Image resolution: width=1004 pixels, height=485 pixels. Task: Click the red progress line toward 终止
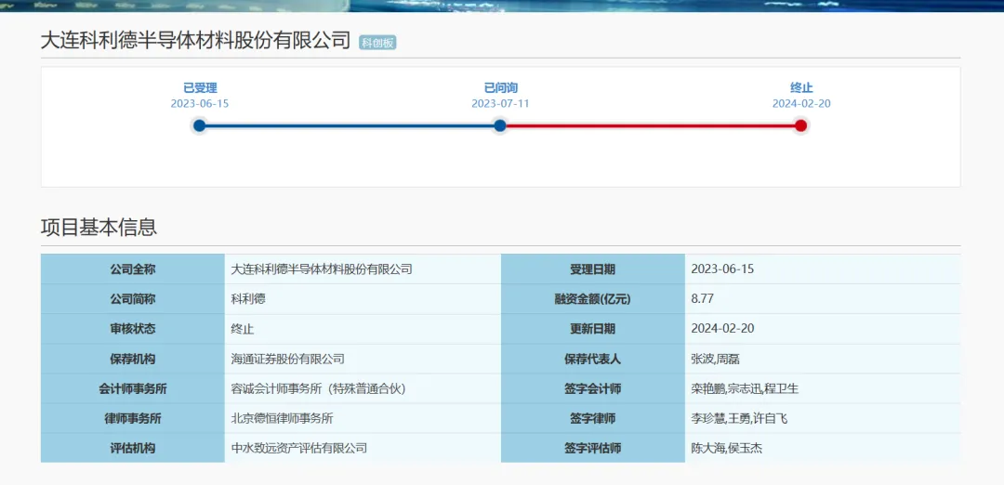[x=650, y=125]
